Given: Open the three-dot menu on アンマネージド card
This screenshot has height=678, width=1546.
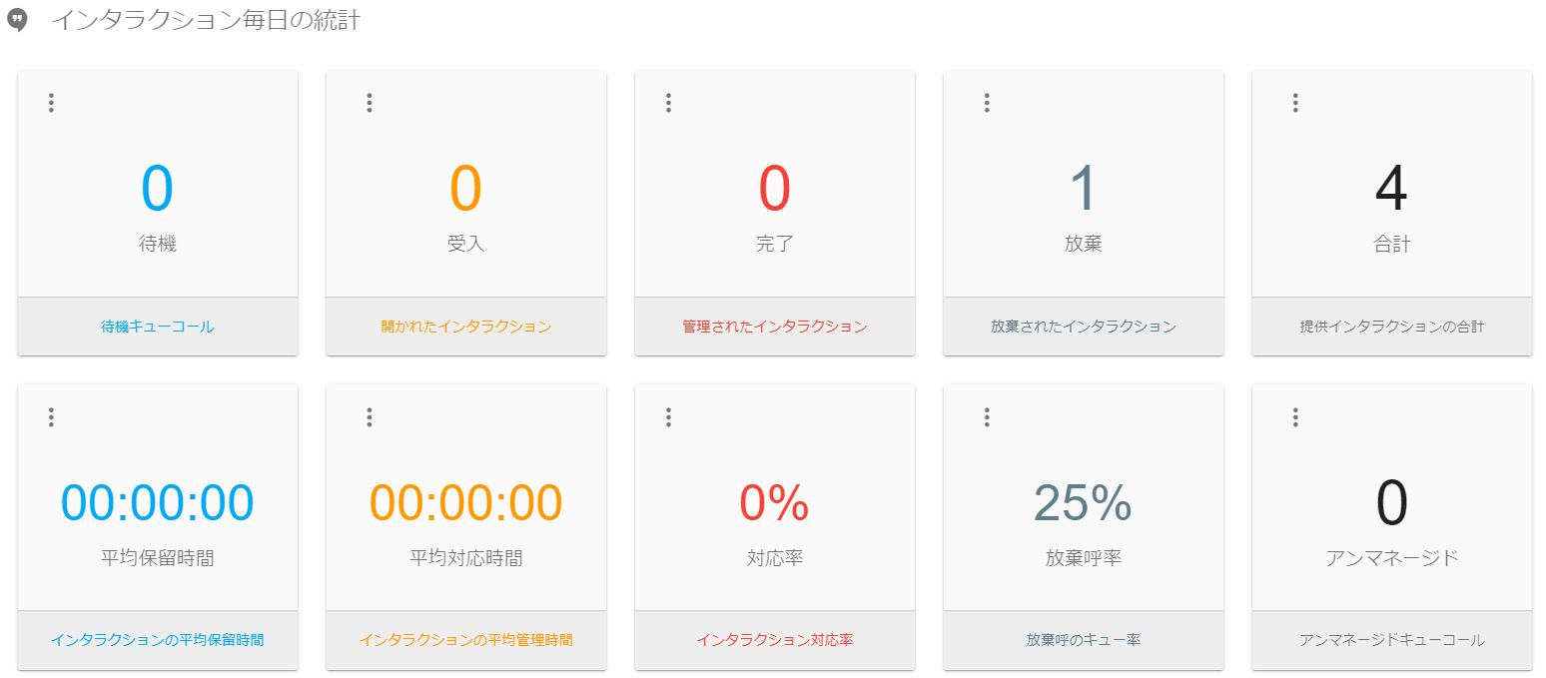Looking at the screenshot, I should coord(1295,417).
